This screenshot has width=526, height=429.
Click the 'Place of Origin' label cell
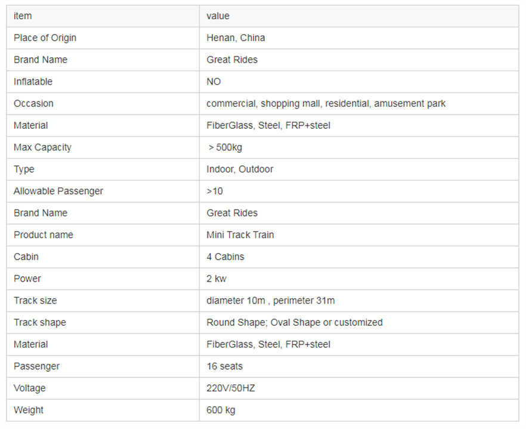[x=45, y=38]
